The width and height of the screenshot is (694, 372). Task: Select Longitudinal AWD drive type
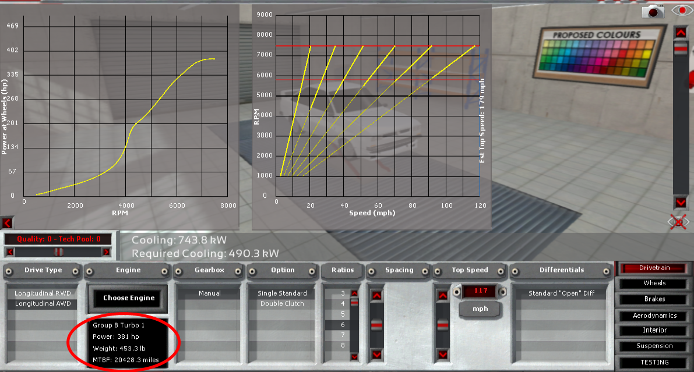(x=43, y=304)
